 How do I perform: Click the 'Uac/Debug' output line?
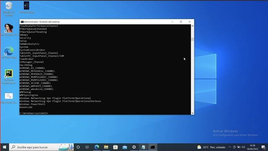click(x=26, y=65)
